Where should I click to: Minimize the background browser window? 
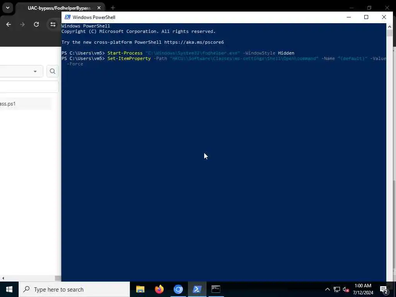pos(351,8)
